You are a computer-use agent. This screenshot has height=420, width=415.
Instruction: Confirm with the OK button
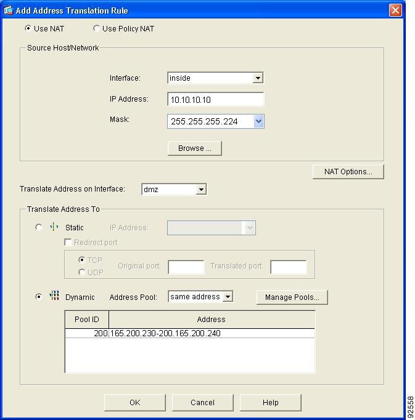click(x=135, y=403)
